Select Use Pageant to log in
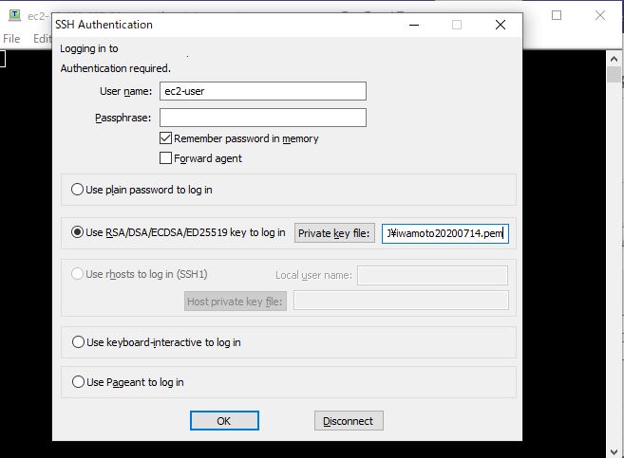This screenshot has height=458, width=624. (78, 382)
